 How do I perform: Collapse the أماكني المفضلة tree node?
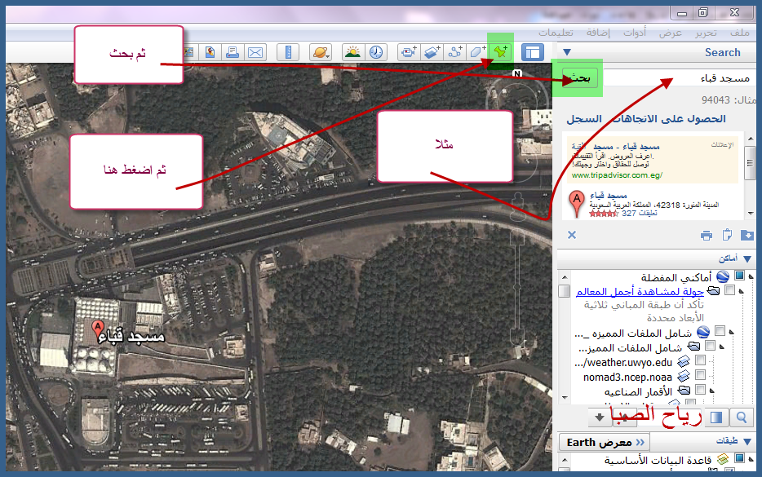751,277
